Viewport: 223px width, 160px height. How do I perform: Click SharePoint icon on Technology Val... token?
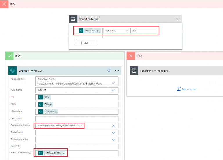[x=41, y=153]
